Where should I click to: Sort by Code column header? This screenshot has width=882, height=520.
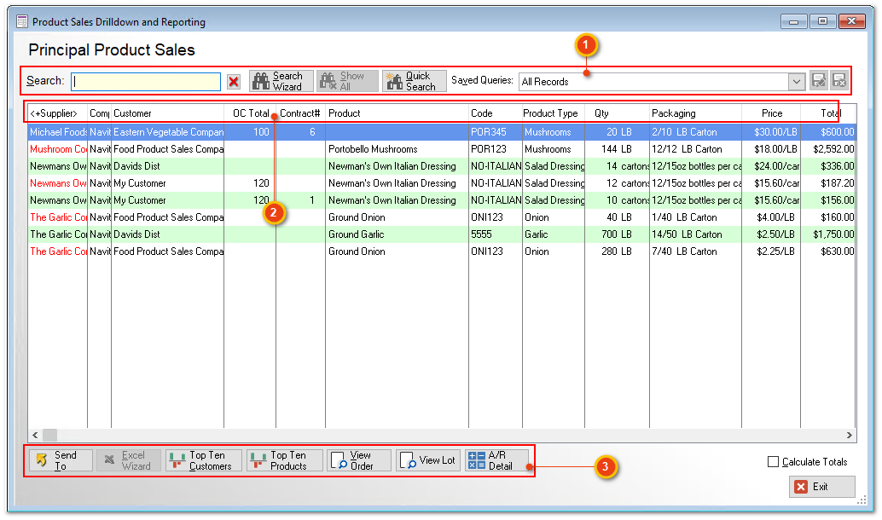pos(495,113)
